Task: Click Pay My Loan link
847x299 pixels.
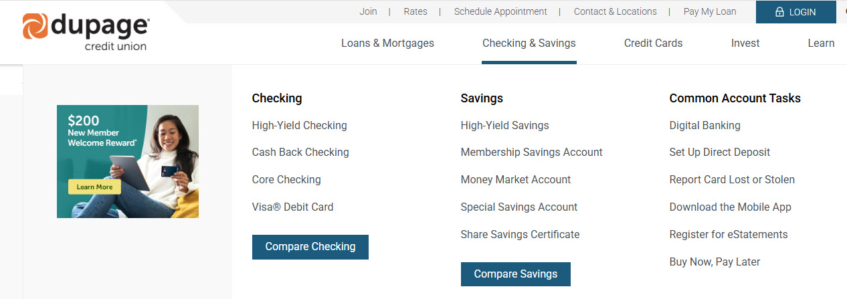Action: [709, 11]
